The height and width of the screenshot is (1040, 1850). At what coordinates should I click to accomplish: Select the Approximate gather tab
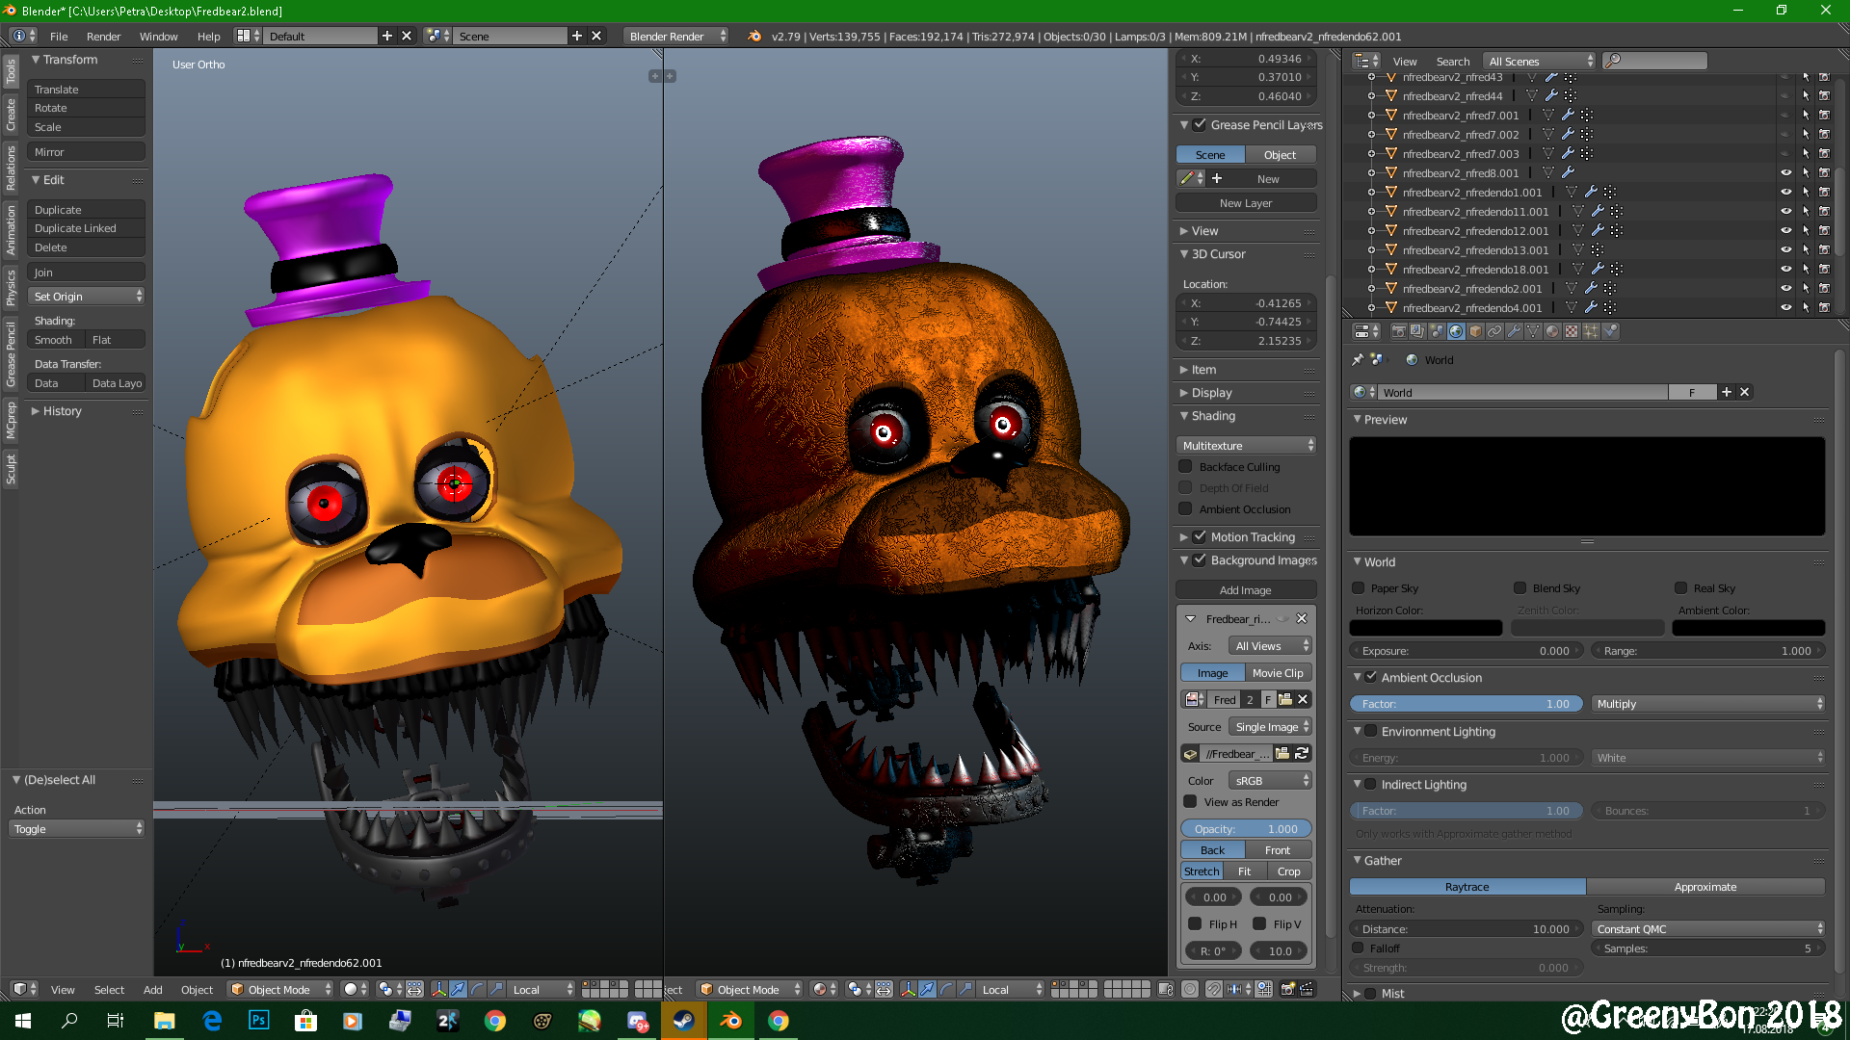(1705, 887)
